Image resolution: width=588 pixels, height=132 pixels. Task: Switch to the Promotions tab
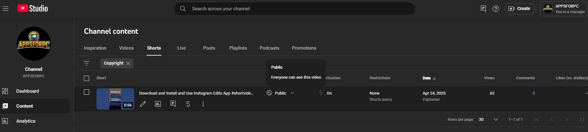(x=304, y=48)
